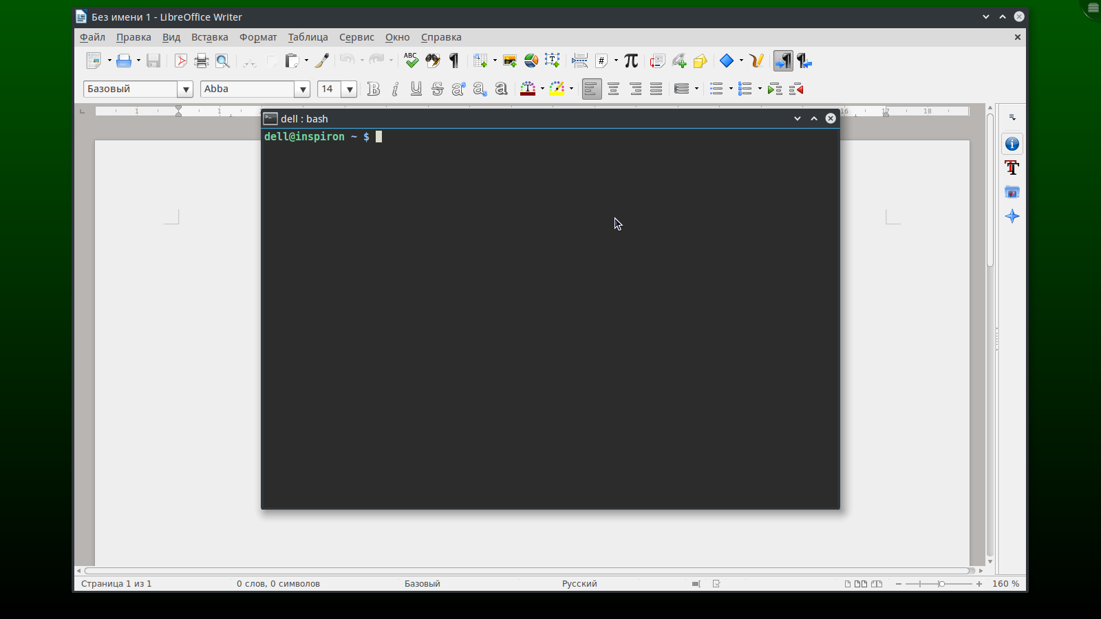Select the clone formatting paintbrush
Image resolution: width=1101 pixels, height=619 pixels.
pyautogui.click(x=321, y=61)
